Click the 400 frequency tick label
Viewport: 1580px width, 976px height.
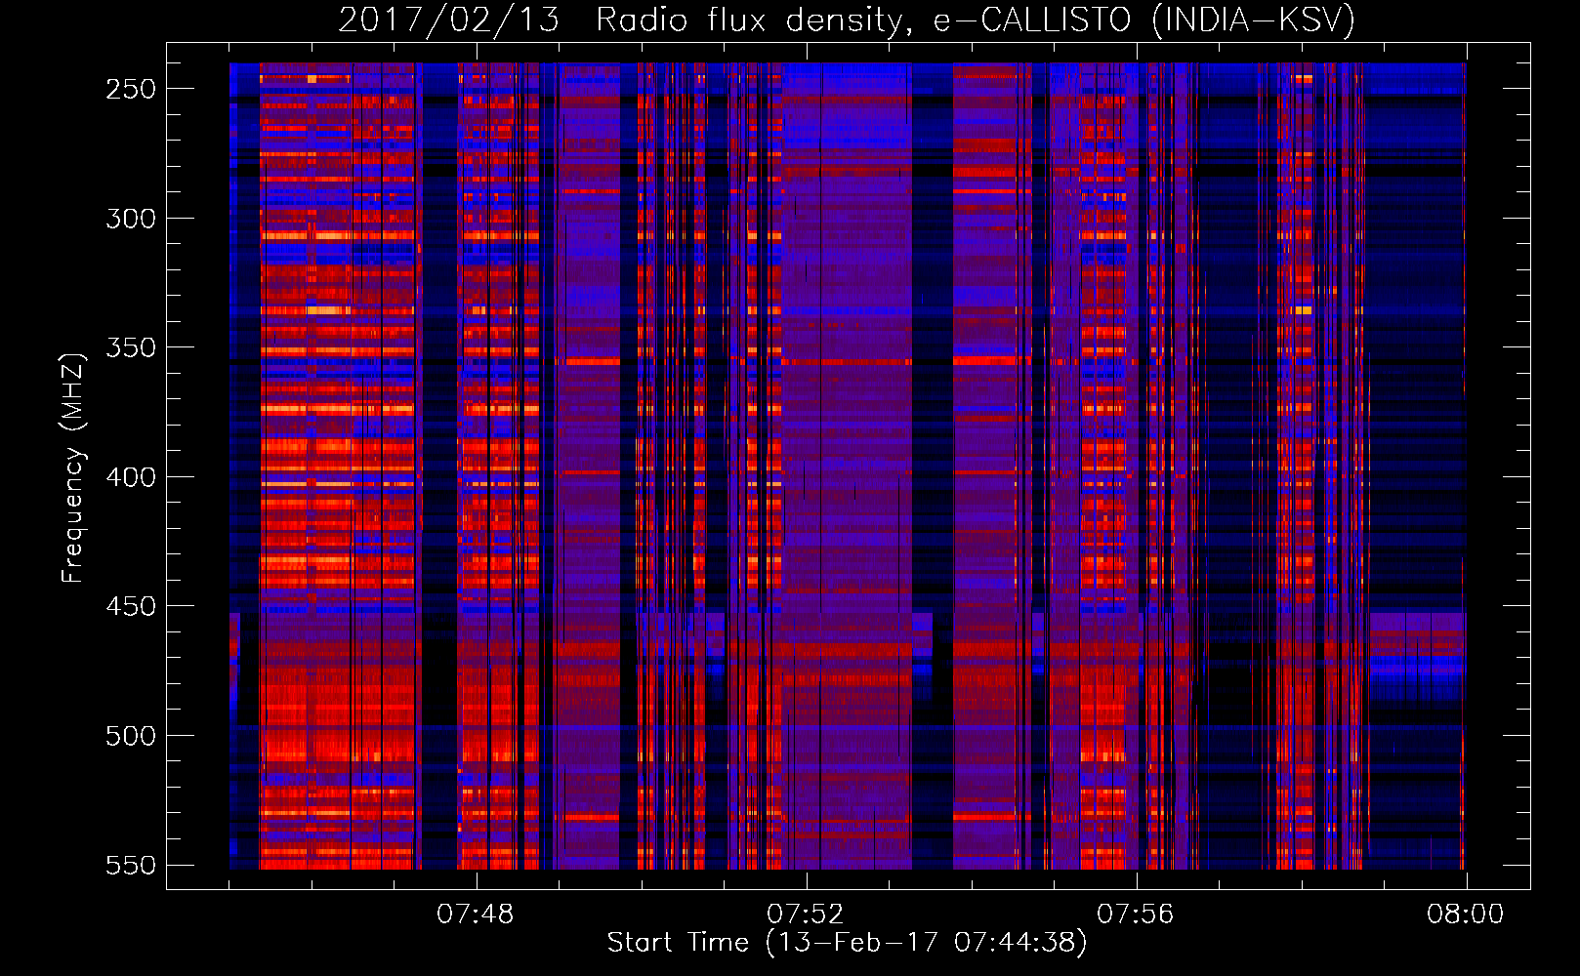click(131, 477)
